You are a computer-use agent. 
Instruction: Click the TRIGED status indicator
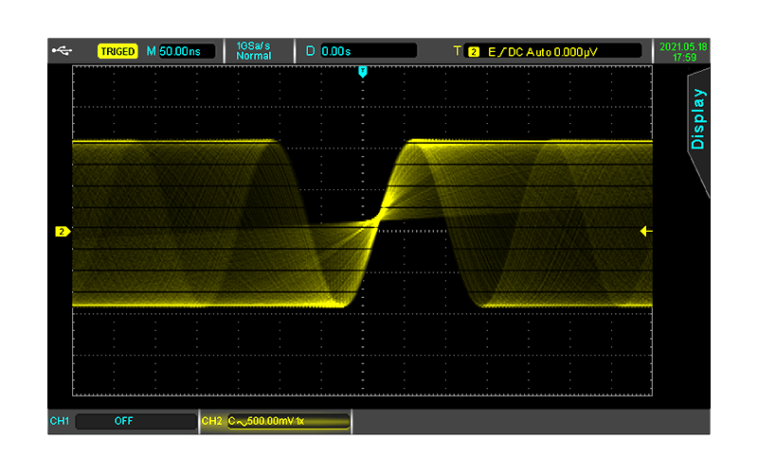117,51
